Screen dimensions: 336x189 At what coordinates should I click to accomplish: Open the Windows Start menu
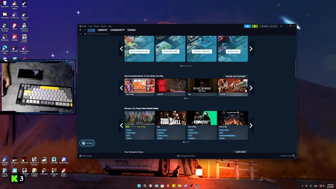[x=139, y=186]
